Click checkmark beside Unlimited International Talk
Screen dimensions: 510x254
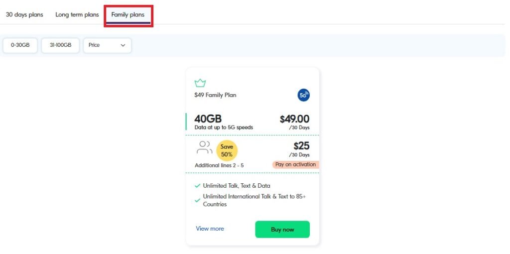(x=197, y=201)
